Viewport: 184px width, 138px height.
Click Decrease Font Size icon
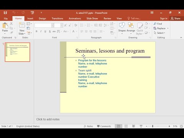pos(70,25)
